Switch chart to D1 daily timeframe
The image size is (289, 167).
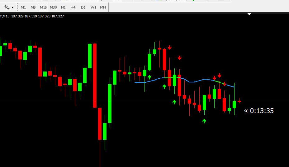coord(83,7)
